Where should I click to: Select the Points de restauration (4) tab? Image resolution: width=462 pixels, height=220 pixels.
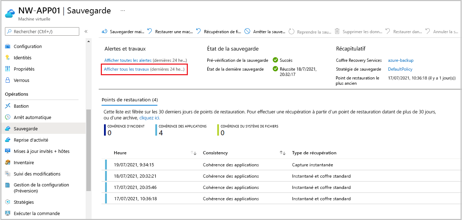tap(130, 100)
